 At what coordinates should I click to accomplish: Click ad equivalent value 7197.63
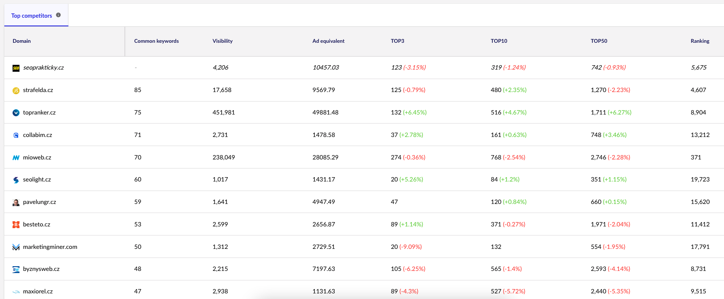324,269
